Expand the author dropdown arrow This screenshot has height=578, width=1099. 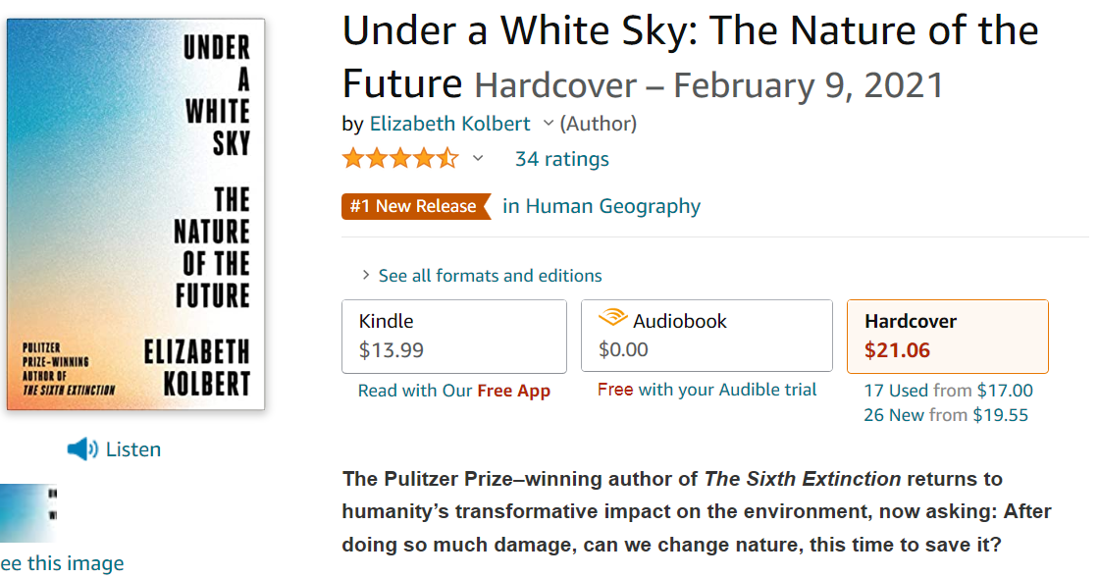tap(549, 124)
